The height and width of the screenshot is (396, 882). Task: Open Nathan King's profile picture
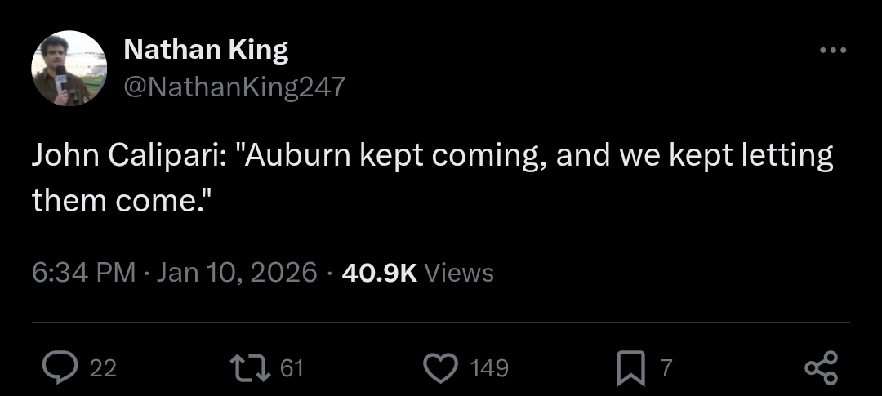click(x=69, y=69)
